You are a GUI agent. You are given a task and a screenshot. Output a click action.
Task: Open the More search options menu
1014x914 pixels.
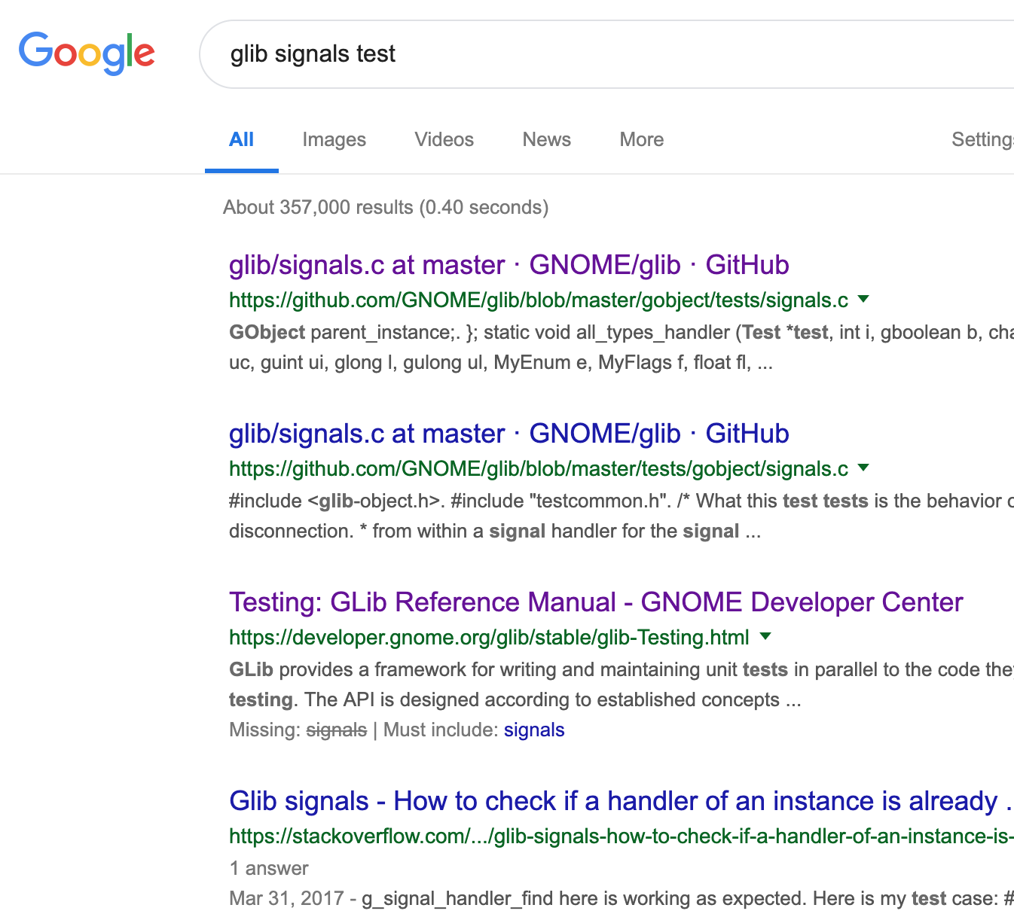[x=641, y=139]
